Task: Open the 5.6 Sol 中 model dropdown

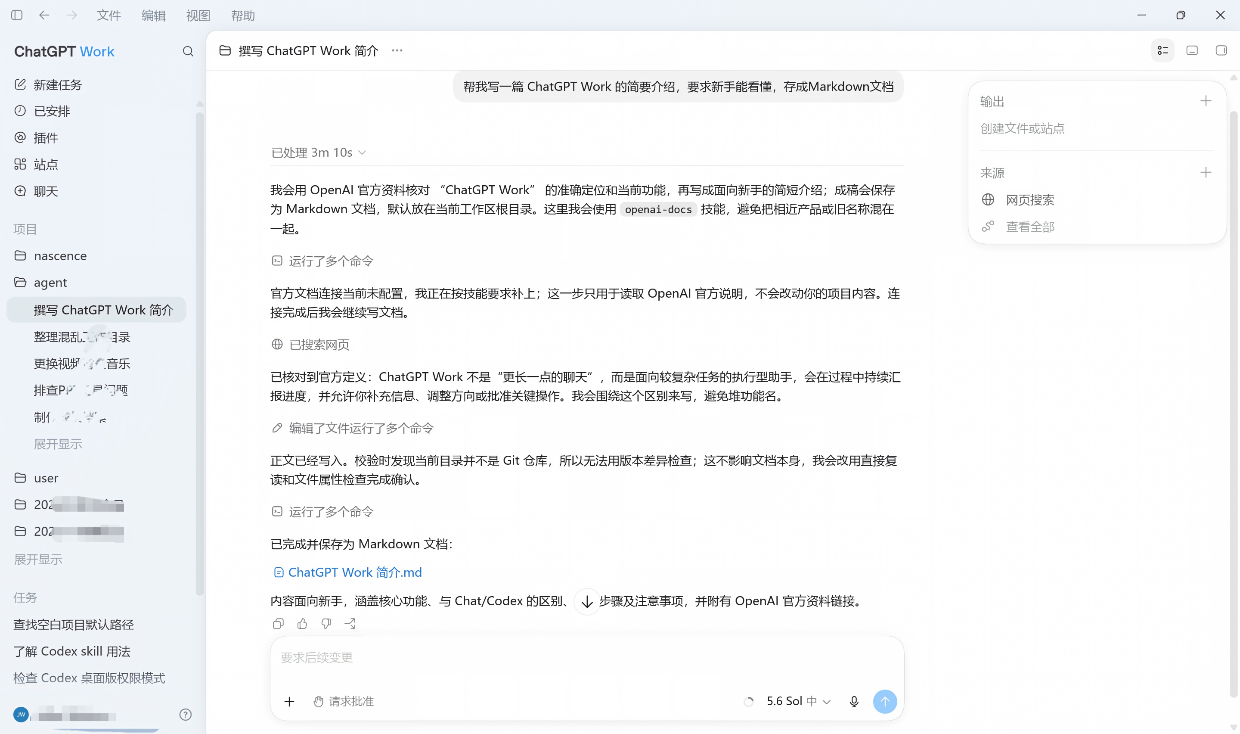Action: [799, 702]
